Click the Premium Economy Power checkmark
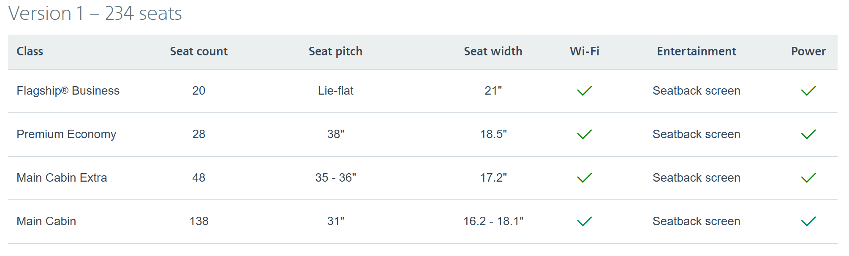 point(808,134)
